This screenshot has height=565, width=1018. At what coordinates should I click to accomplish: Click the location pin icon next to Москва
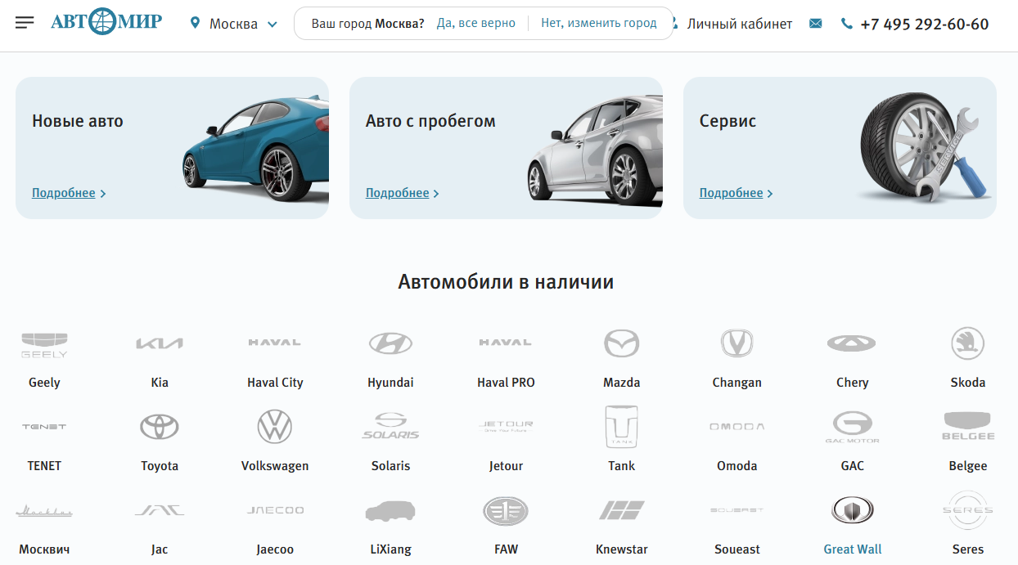[x=195, y=24]
